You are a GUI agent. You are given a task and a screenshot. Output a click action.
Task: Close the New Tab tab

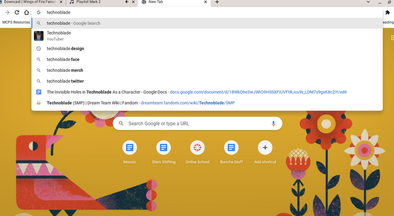point(206,2)
